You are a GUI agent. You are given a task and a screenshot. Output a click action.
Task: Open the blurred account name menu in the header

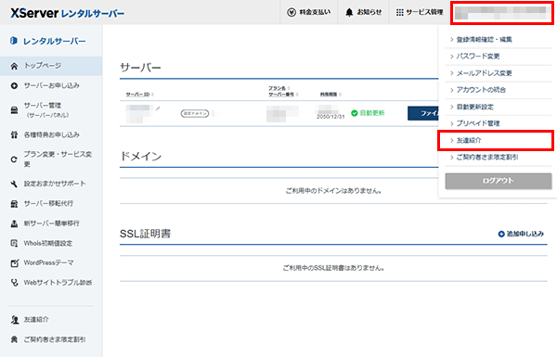[x=501, y=13]
